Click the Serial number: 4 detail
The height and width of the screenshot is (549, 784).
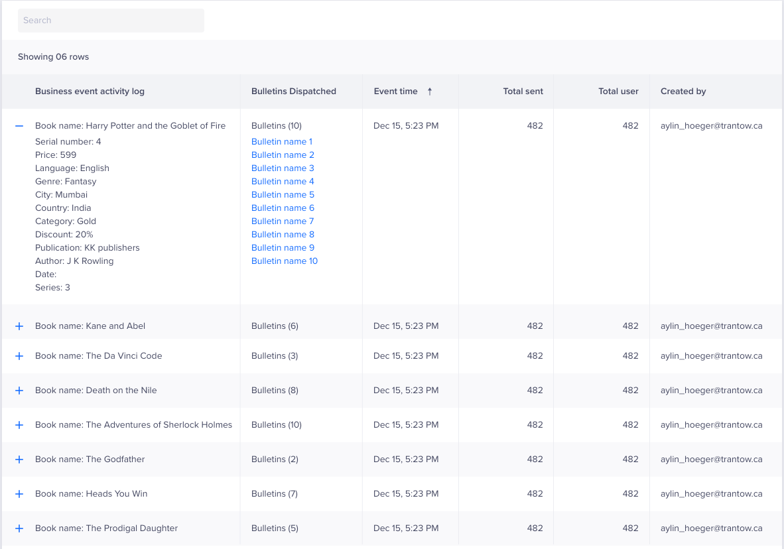pos(68,141)
